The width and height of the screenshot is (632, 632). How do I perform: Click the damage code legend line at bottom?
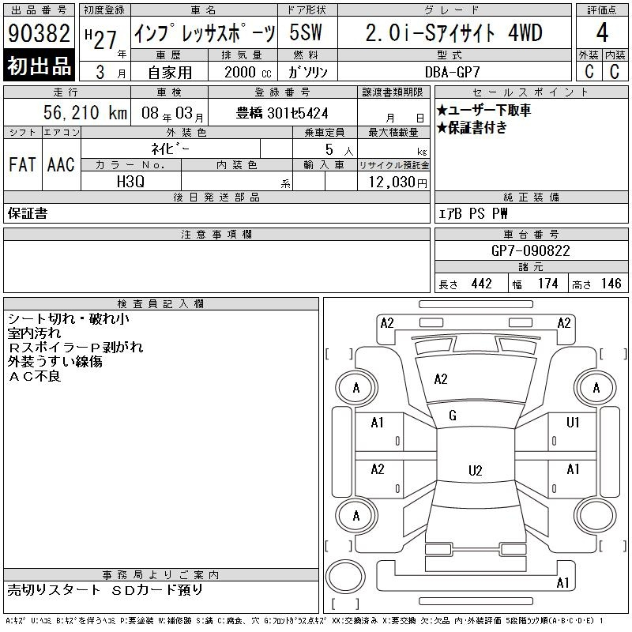point(305,621)
